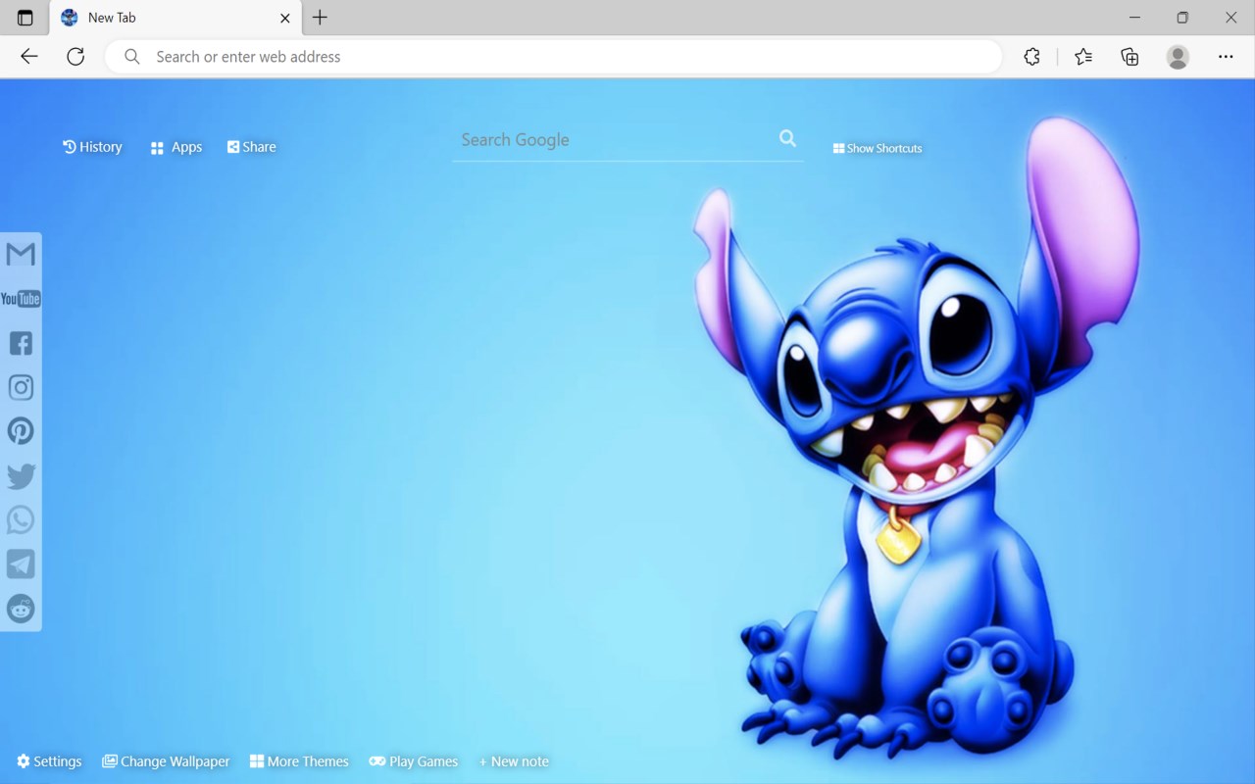Add a New note

point(514,761)
